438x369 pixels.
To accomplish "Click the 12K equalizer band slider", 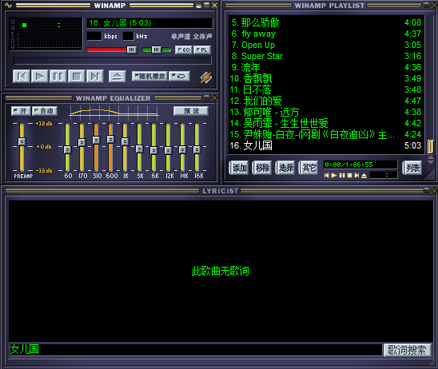I will coord(168,151).
